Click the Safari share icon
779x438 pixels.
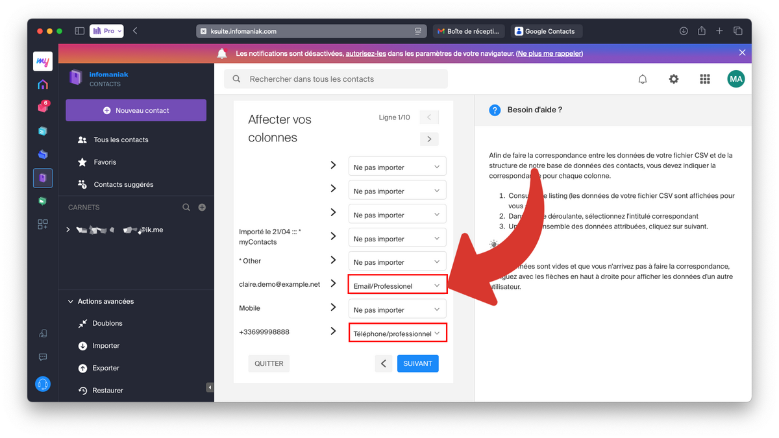click(702, 30)
